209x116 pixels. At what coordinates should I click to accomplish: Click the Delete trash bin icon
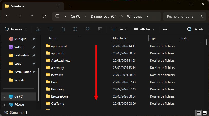point(100,29)
